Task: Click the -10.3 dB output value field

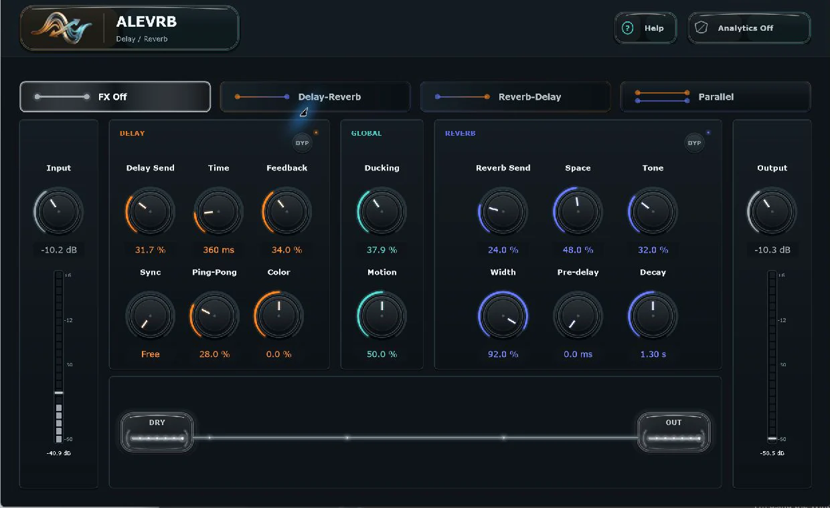Action: [x=772, y=250]
